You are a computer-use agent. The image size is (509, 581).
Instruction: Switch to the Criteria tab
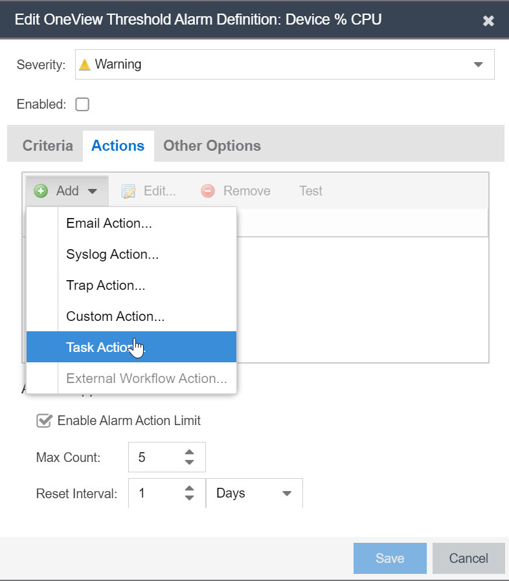pyautogui.click(x=48, y=146)
